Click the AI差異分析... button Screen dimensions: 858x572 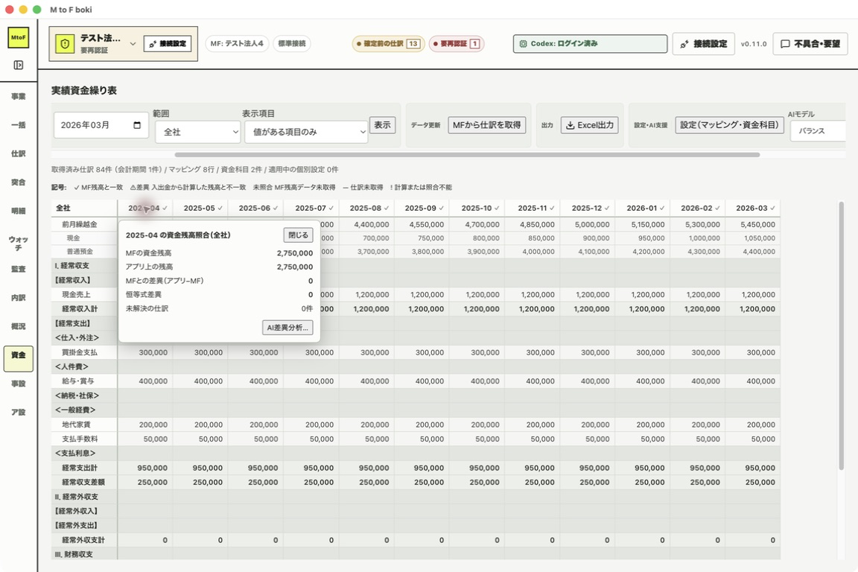tap(287, 327)
